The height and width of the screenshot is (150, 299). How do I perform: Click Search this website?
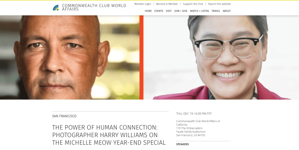pyautogui.click(x=219, y=4)
